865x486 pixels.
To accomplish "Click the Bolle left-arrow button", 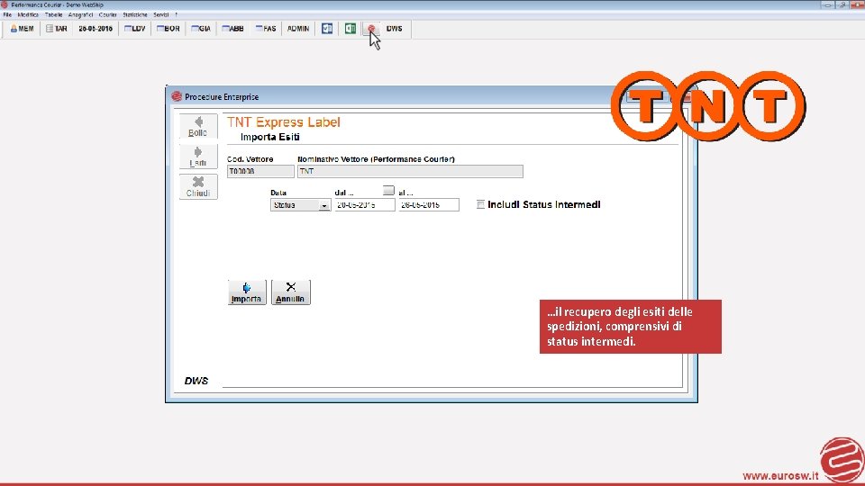I will (198, 126).
